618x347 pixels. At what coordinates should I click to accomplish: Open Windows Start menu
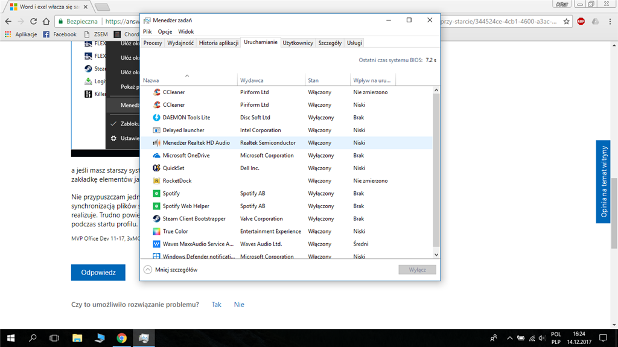[11, 338]
